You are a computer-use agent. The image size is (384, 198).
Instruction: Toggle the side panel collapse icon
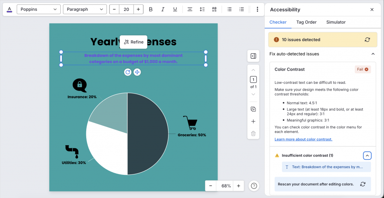tap(253, 56)
